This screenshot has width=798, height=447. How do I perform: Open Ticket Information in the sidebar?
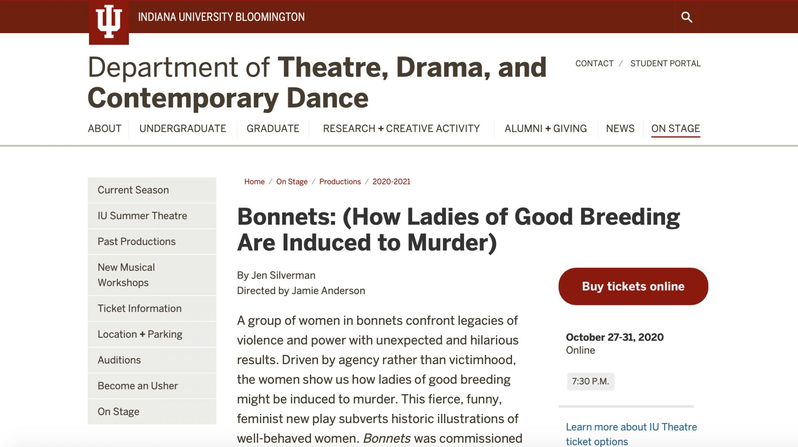tap(140, 309)
